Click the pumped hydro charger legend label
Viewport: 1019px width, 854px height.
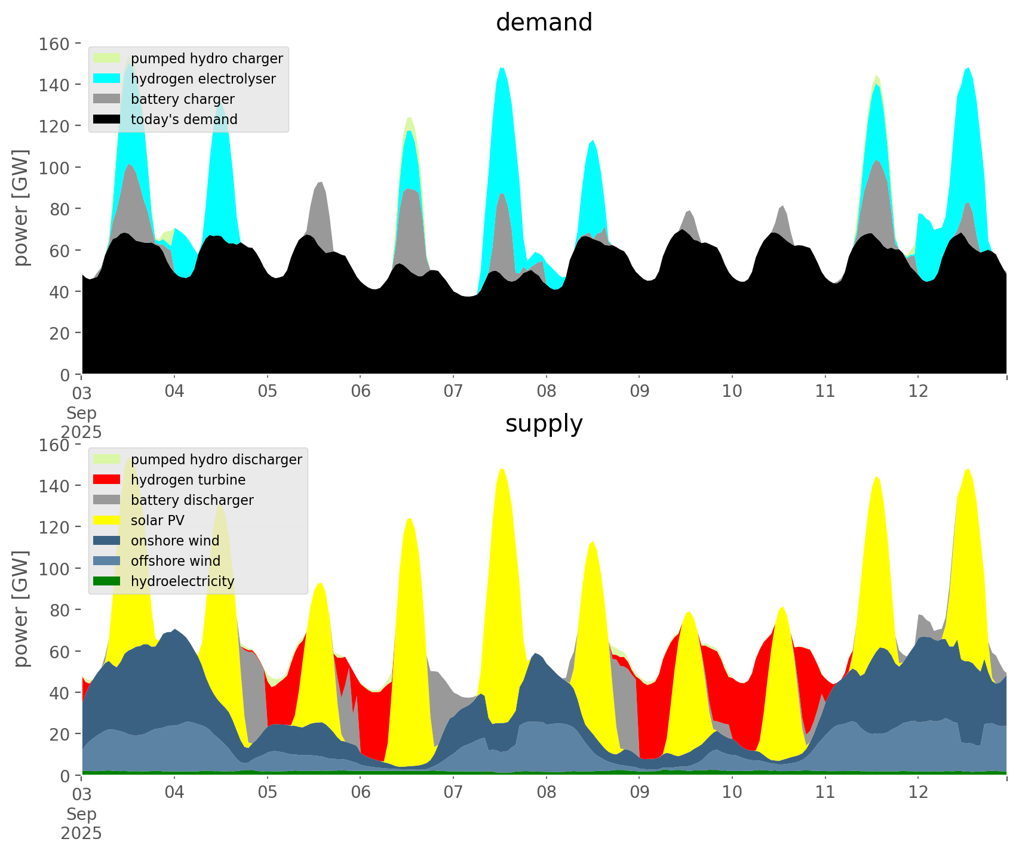207,58
